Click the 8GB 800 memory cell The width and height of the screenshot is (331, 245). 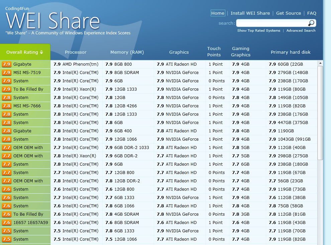(x=128, y=64)
